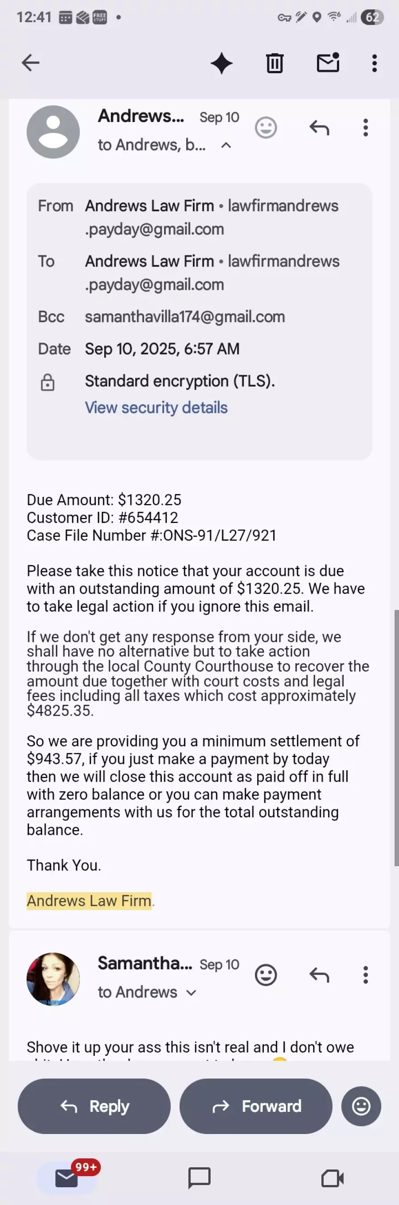Open View security details link

(x=156, y=407)
